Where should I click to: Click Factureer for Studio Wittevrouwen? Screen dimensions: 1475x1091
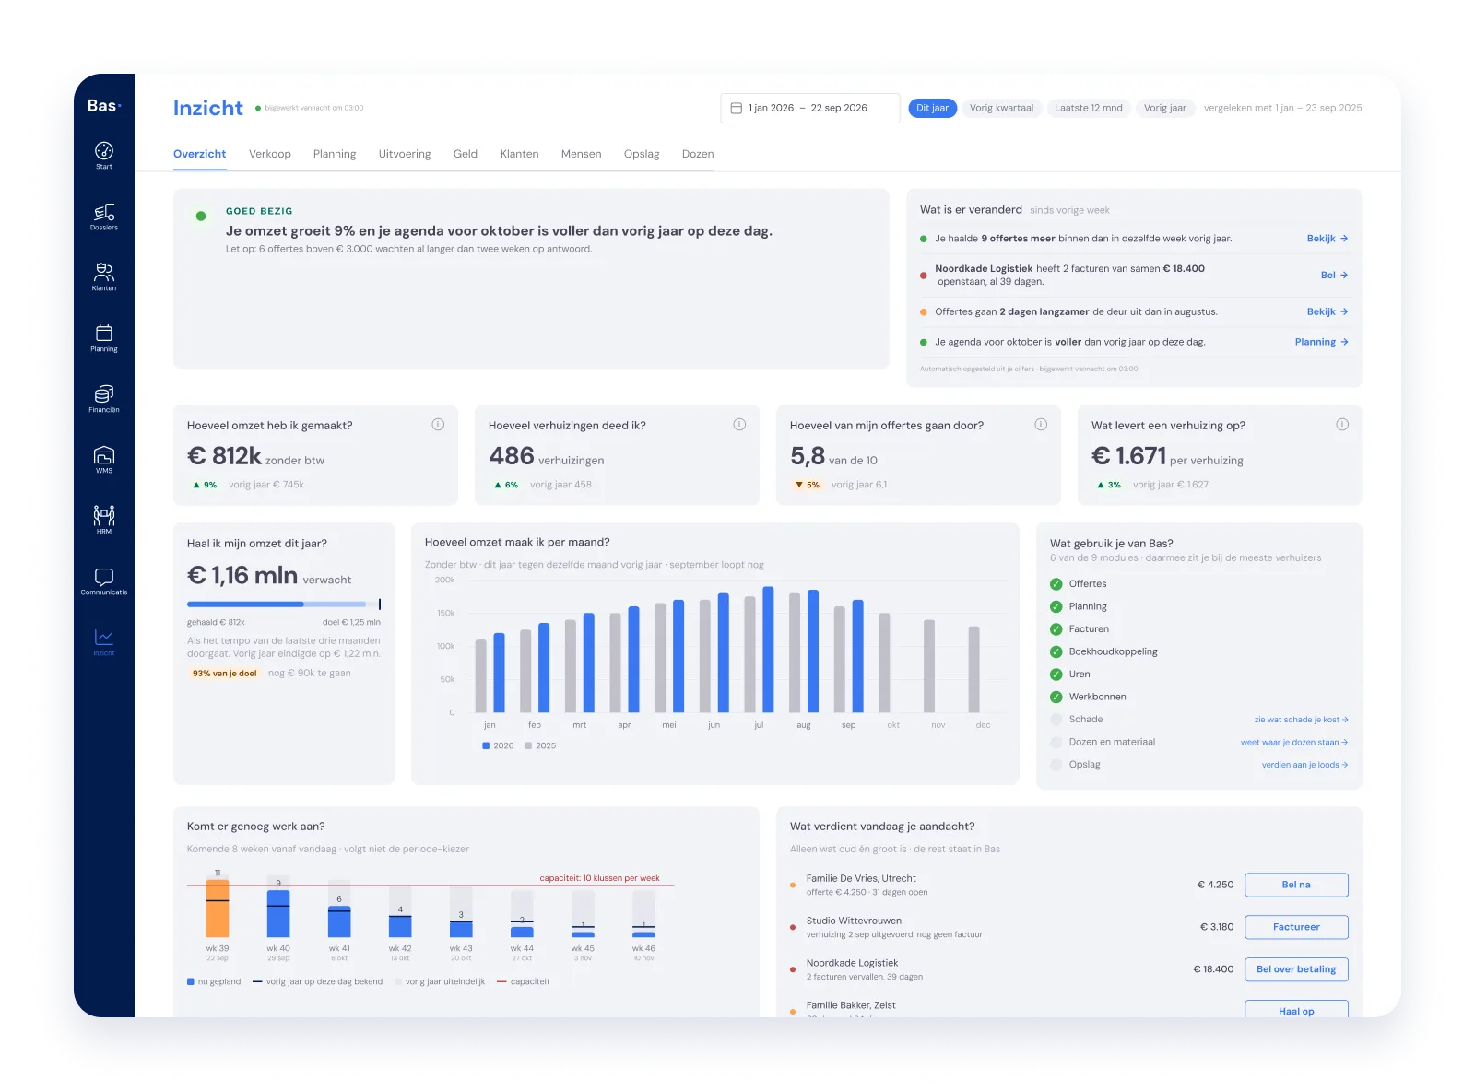[1296, 927]
